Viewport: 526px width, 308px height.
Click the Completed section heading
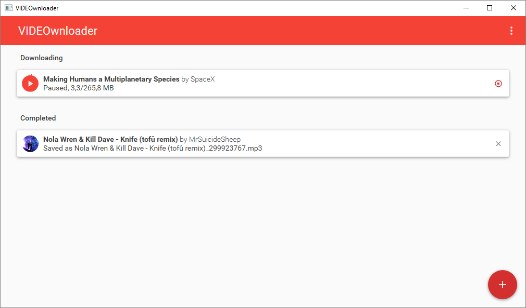tap(38, 118)
